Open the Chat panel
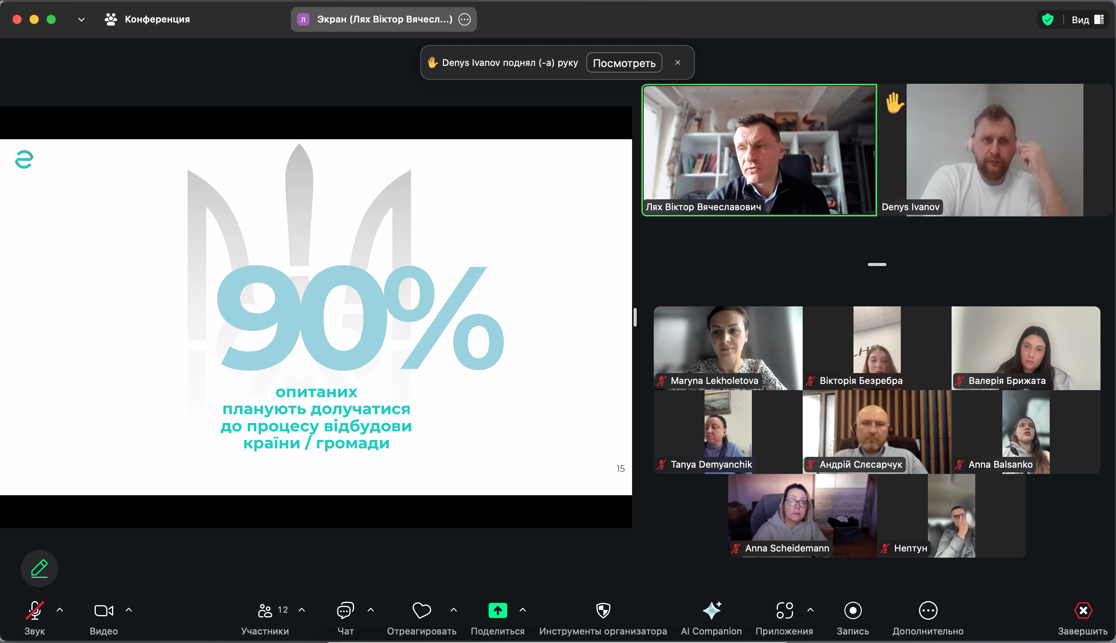Screen dimensions: 1116x643 (x=345, y=611)
